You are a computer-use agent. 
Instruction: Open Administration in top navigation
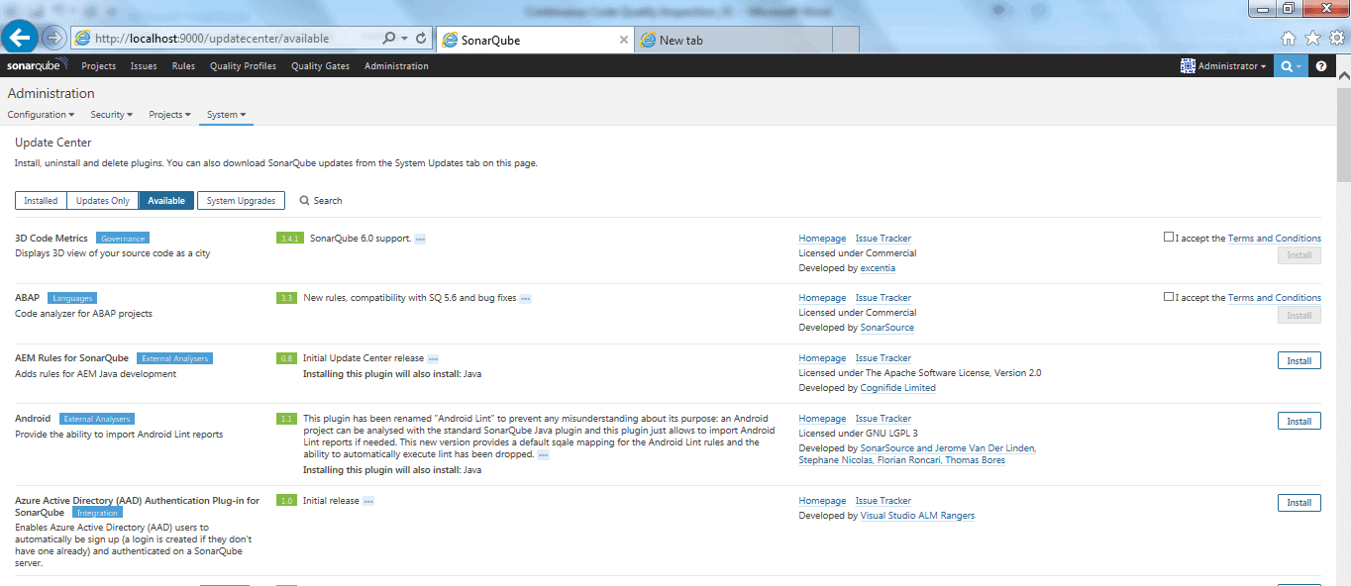pos(396,66)
